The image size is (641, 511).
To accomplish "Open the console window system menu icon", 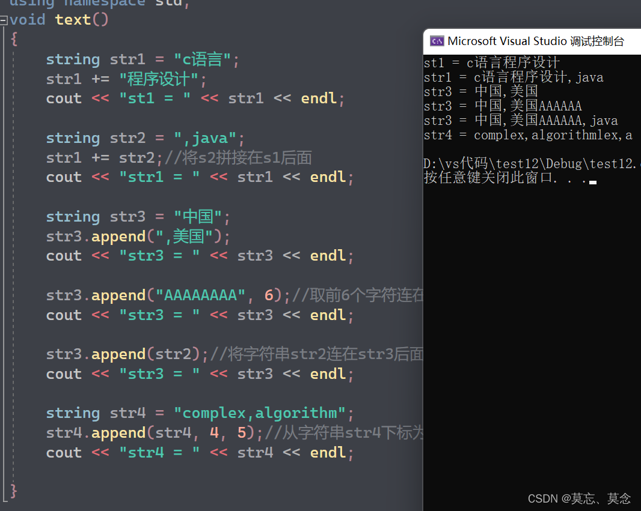I will point(437,41).
